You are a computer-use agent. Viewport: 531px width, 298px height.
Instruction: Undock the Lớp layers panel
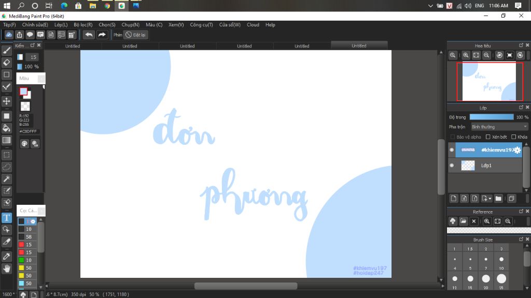[x=521, y=107]
